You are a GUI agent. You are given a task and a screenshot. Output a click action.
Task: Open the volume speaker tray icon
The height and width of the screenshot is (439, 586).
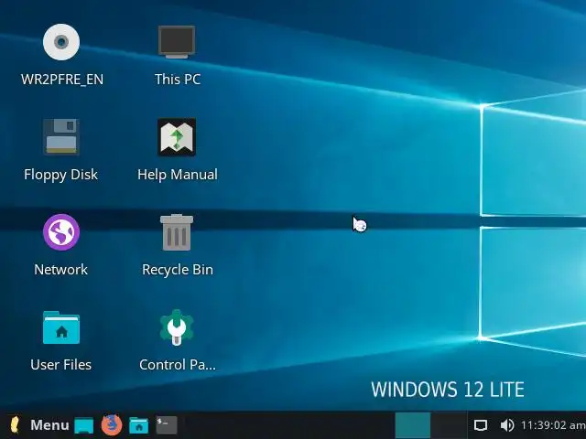[x=506, y=425]
